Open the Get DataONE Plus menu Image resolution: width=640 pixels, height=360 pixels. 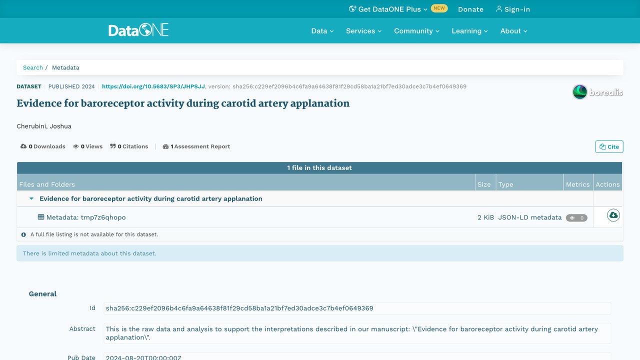pos(388,9)
